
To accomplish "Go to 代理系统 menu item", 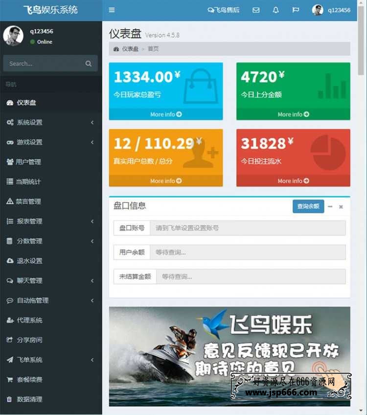I will coord(29,320).
